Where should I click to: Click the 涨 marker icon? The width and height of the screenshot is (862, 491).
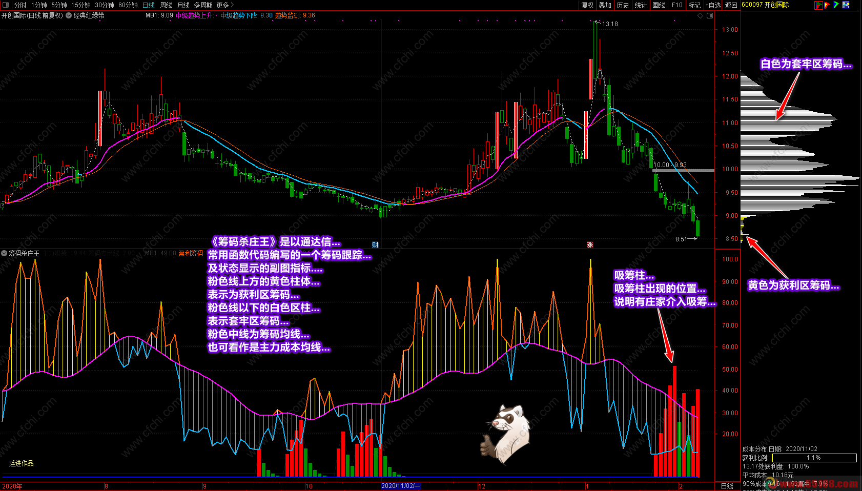click(590, 245)
